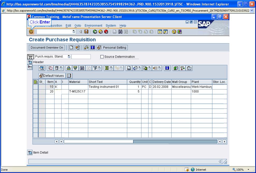Click the green Enter checkmark icon

point(31,32)
